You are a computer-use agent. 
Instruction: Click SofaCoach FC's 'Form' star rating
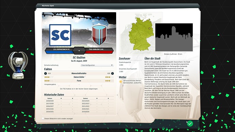pos(49,81)
